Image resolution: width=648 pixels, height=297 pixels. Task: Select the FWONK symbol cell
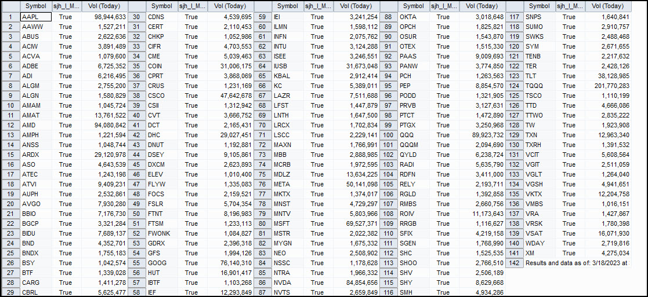[162, 233]
